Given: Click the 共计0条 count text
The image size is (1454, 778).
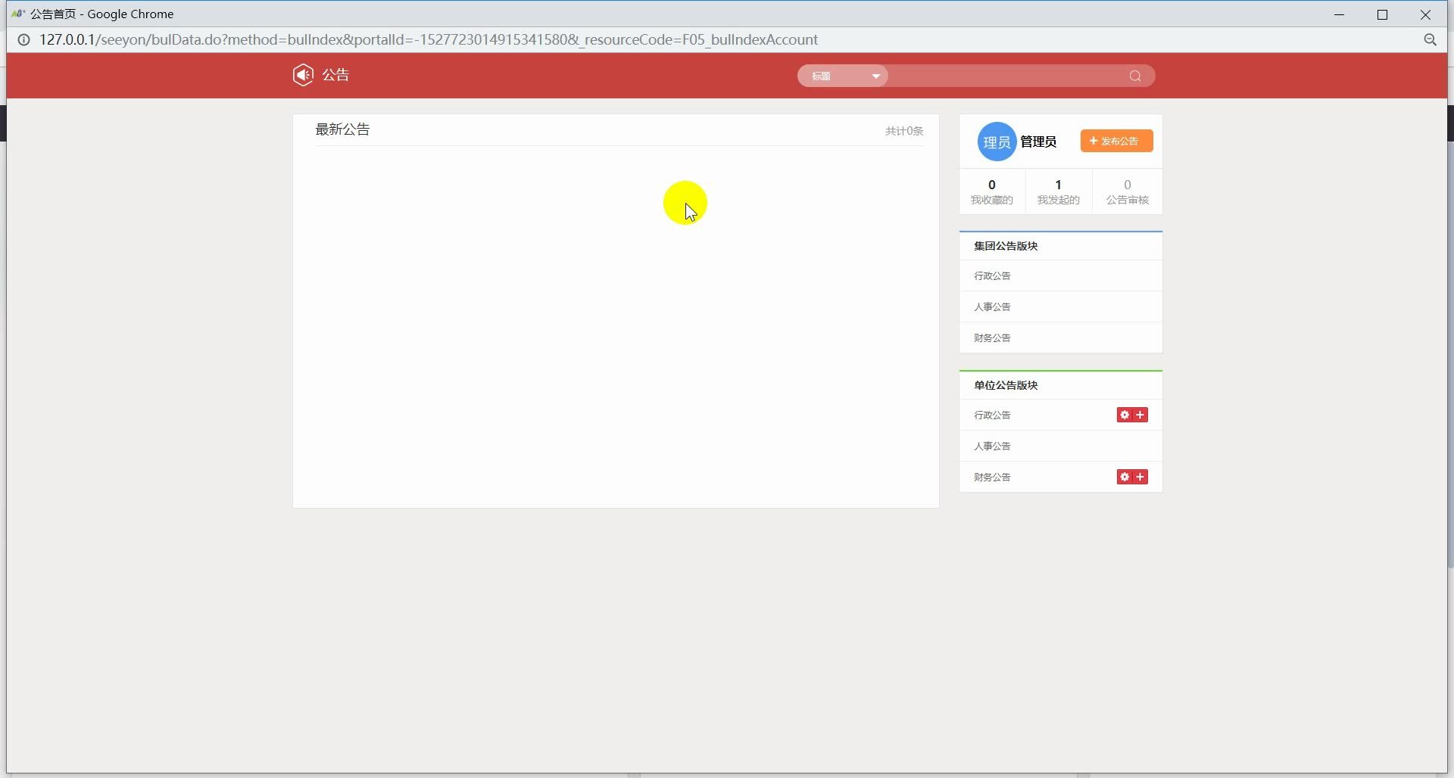Looking at the screenshot, I should pos(904,131).
